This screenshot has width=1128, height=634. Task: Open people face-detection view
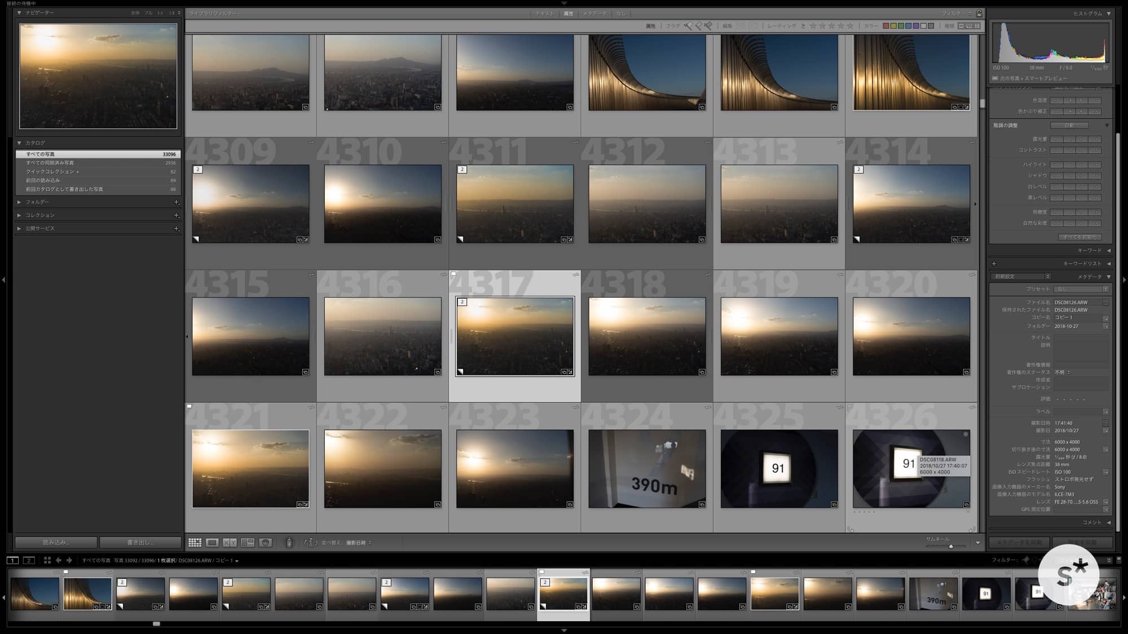[x=266, y=543]
